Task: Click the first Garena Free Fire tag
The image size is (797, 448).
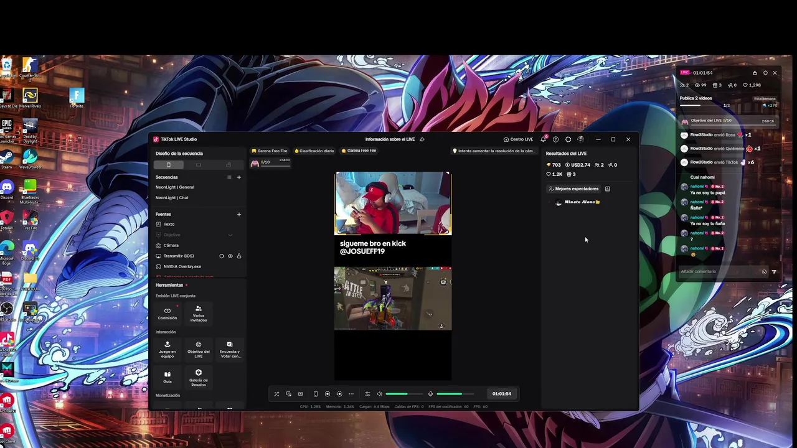Action: [270, 151]
